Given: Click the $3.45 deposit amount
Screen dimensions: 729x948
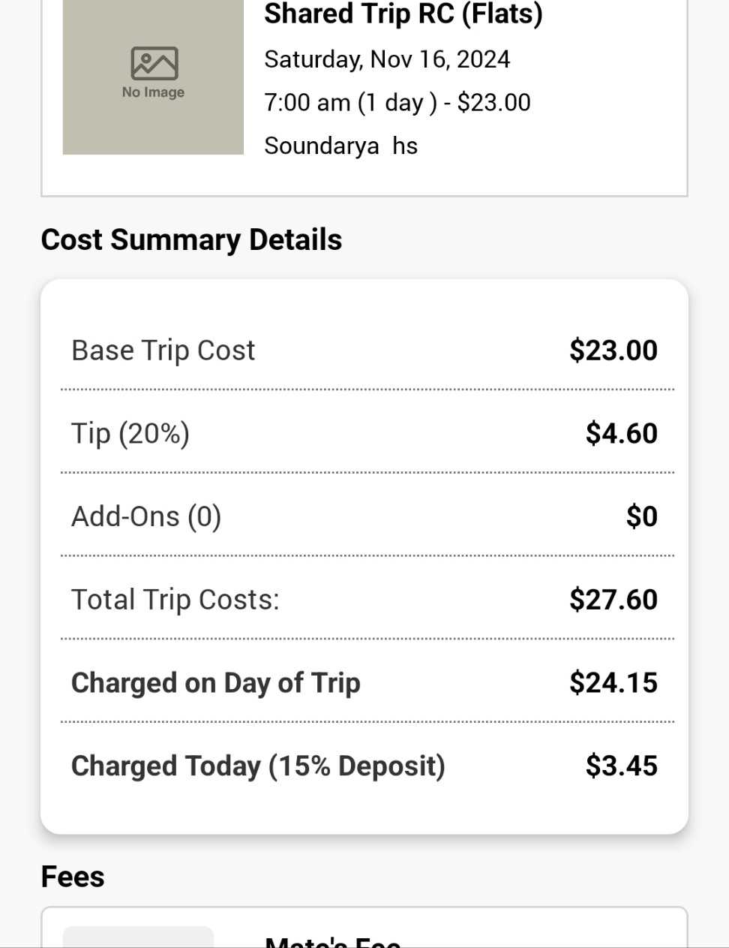Looking at the screenshot, I should point(621,766).
